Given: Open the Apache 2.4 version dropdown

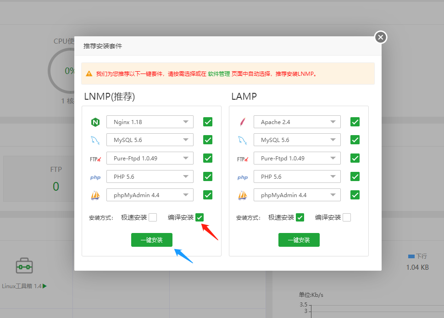Looking at the screenshot, I should click(x=297, y=122).
